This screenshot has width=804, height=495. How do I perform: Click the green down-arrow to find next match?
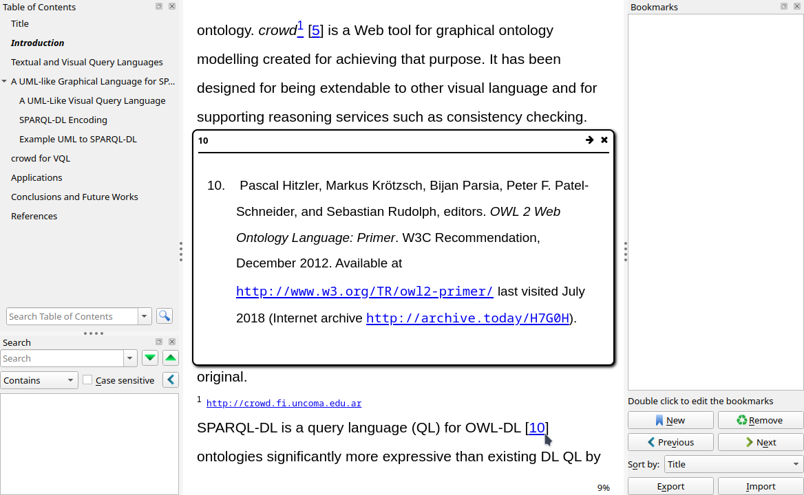149,357
